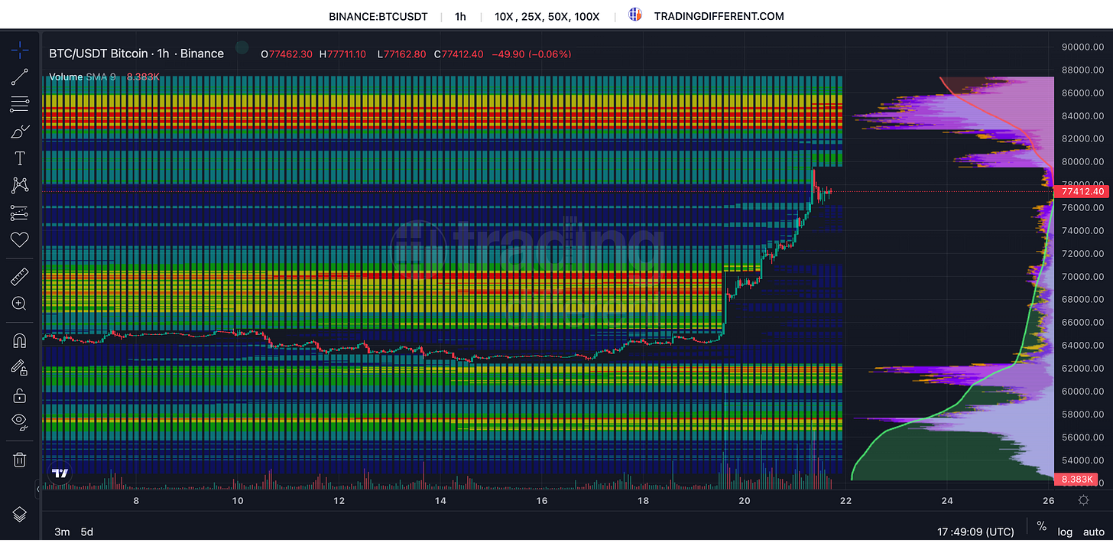Click the TradingDifferent globe logo
Viewport: 1113px width, 543px height.
pos(635,15)
